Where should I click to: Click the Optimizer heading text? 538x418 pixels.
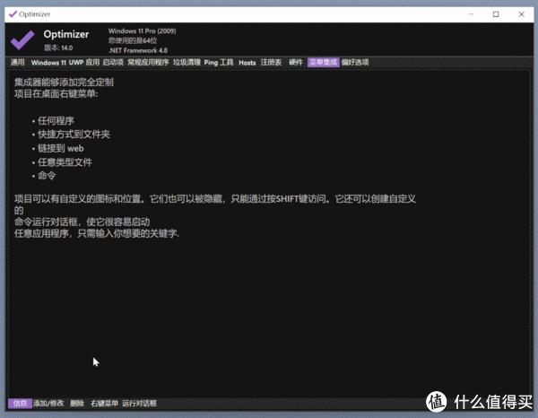[x=65, y=34]
